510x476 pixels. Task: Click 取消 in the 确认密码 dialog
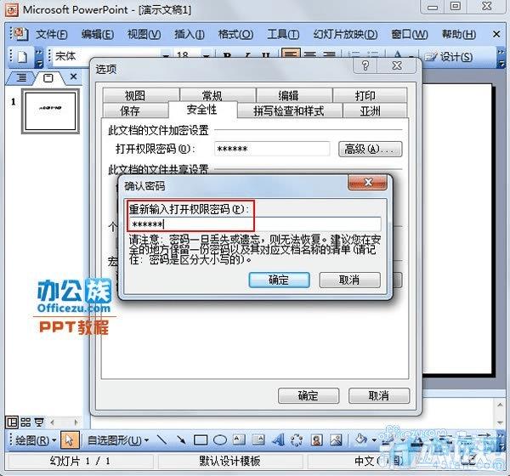[349, 280]
